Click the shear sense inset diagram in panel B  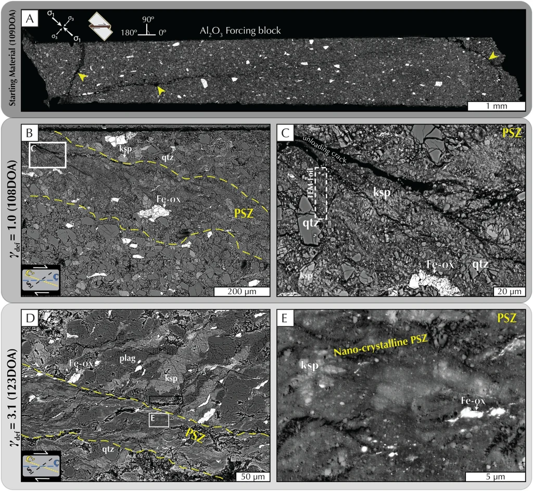pos(41,280)
